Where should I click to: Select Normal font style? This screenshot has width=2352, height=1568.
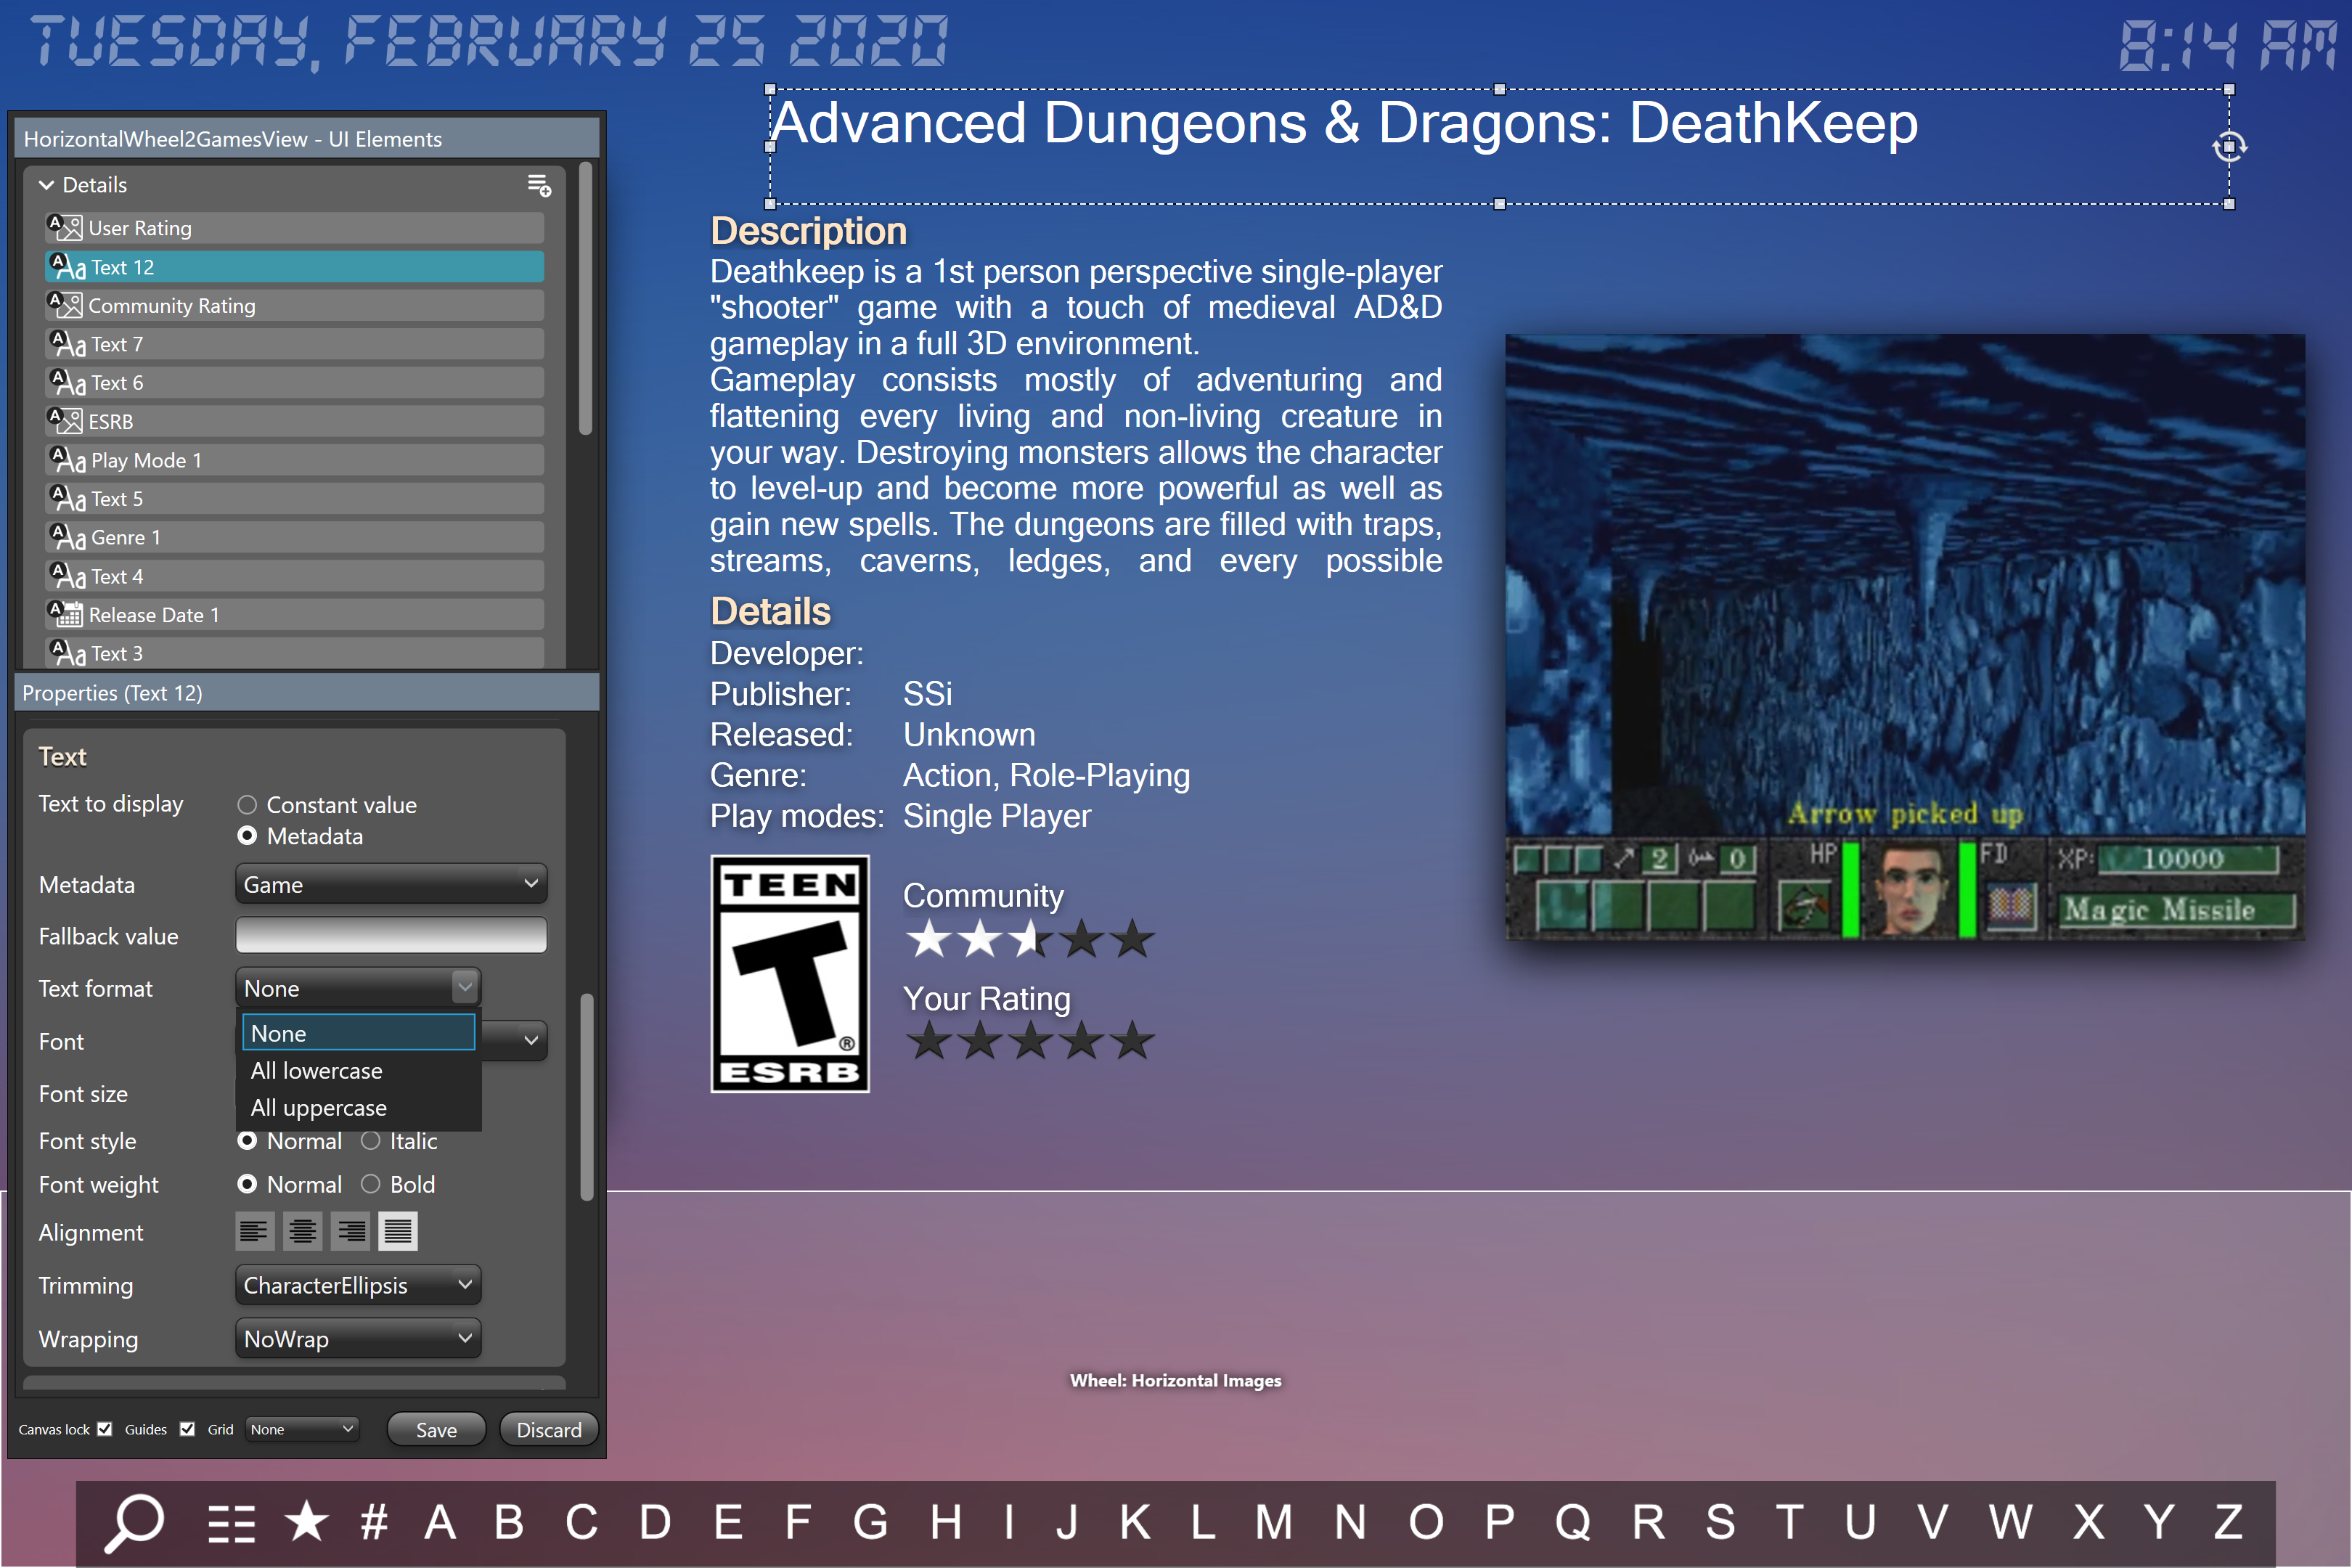click(x=247, y=1141)
